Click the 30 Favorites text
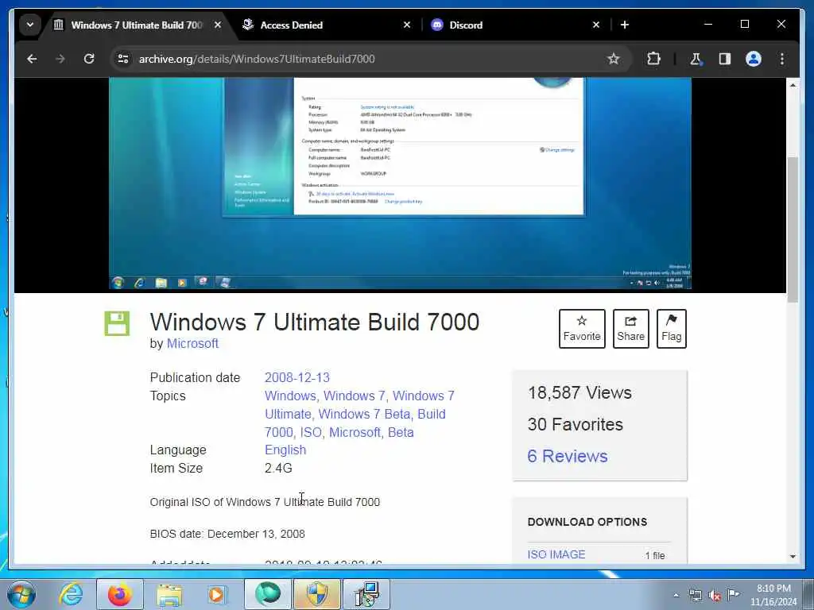This screenshot has height=610, width=814. click(576, 424)
